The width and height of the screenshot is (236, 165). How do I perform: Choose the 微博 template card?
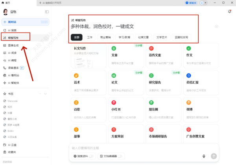click(201, 110)
